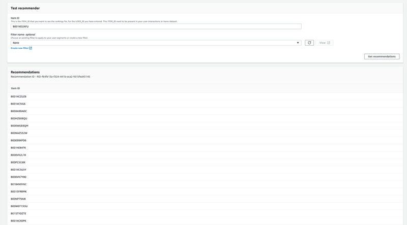Open the Create new filter link

[x=20, y=48]
